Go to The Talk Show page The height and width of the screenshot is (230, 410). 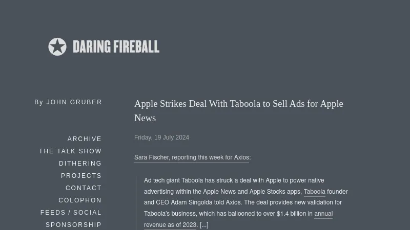pos(70,151)
